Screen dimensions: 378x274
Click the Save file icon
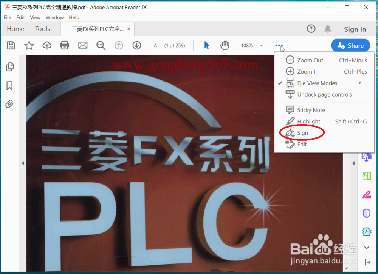(11, 45)
